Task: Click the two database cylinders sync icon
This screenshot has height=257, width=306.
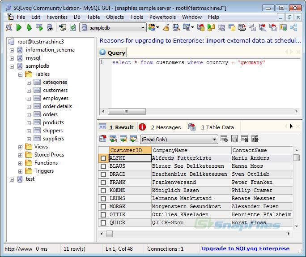Action: coord(221,27)
